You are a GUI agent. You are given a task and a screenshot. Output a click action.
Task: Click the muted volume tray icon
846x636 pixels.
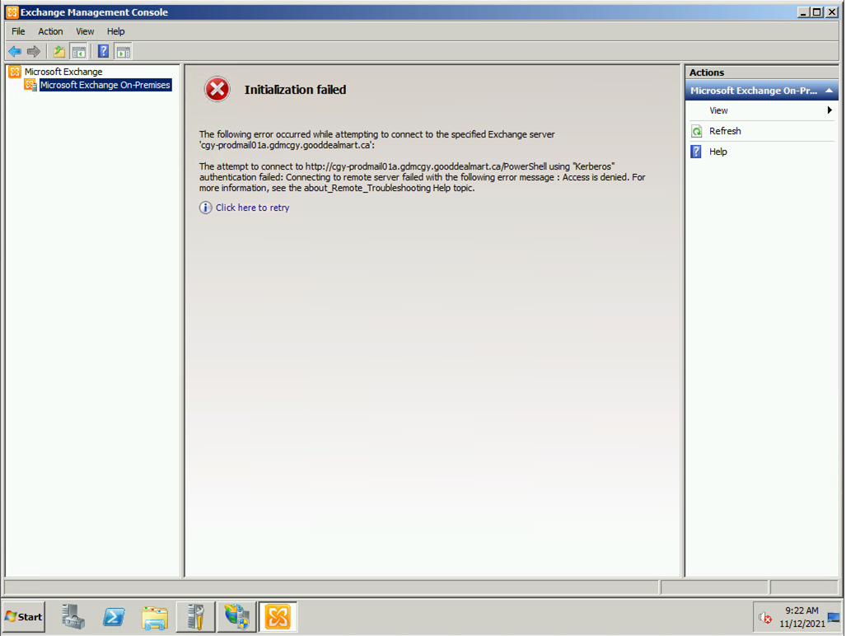765,617
